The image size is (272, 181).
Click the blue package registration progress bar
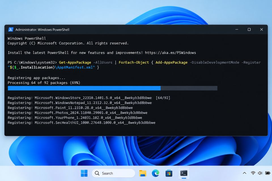[112, 88]
